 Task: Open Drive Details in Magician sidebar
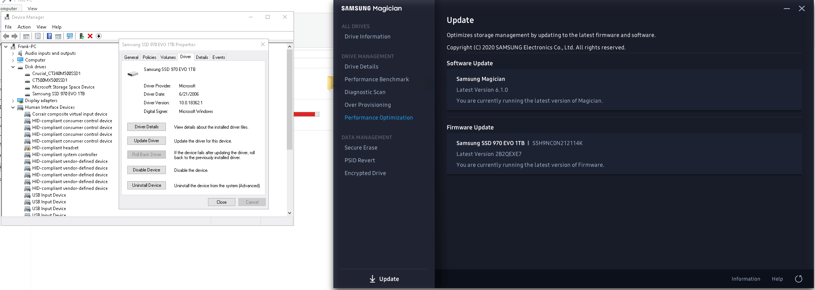[x=362, y=66]
